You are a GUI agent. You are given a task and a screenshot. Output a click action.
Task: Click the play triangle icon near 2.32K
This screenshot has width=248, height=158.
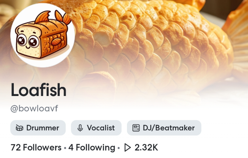127,148
